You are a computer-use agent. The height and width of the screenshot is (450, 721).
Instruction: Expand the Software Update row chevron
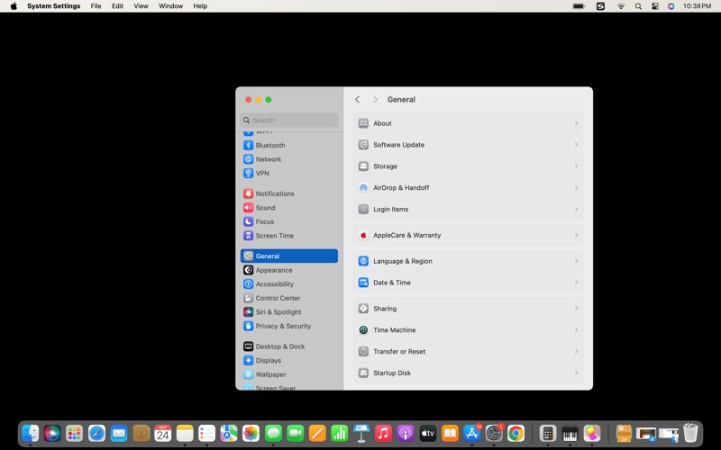click(576, 145)
